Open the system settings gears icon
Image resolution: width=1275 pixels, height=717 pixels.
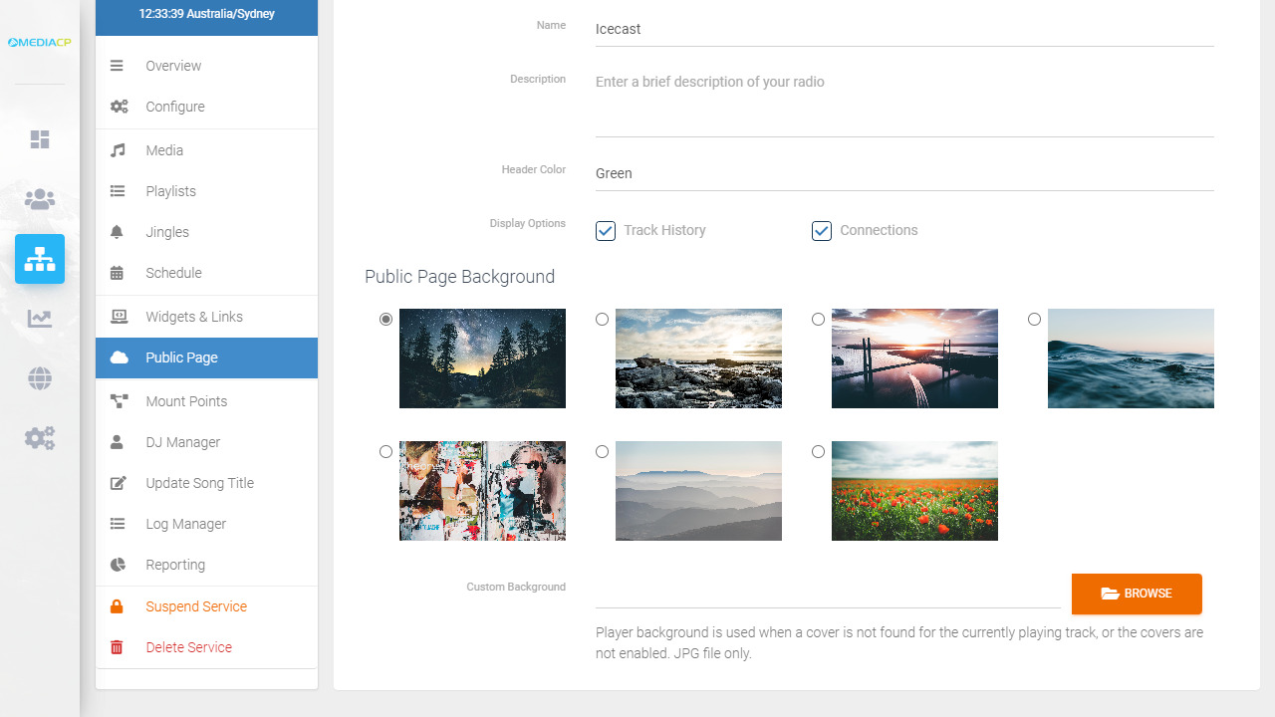(x=40, y=438)
